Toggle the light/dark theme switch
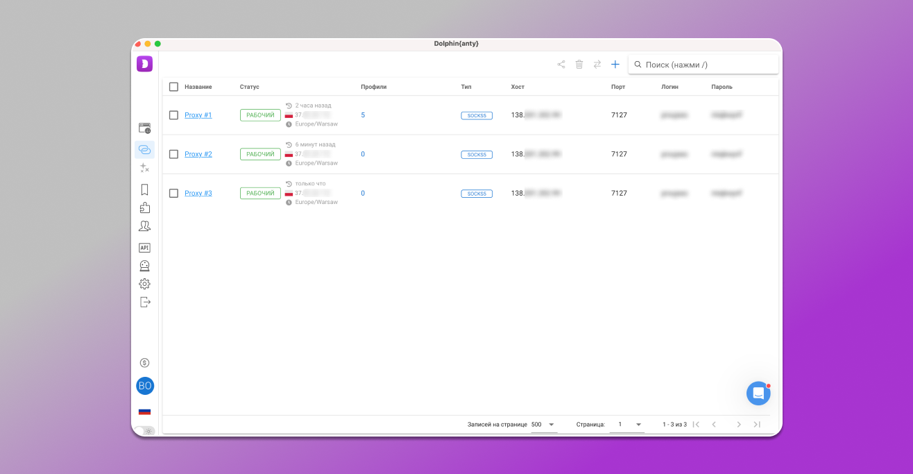Image resolution: width=913 pixels, height=474 pixels. pyautogui.click(x=145, y=431)
